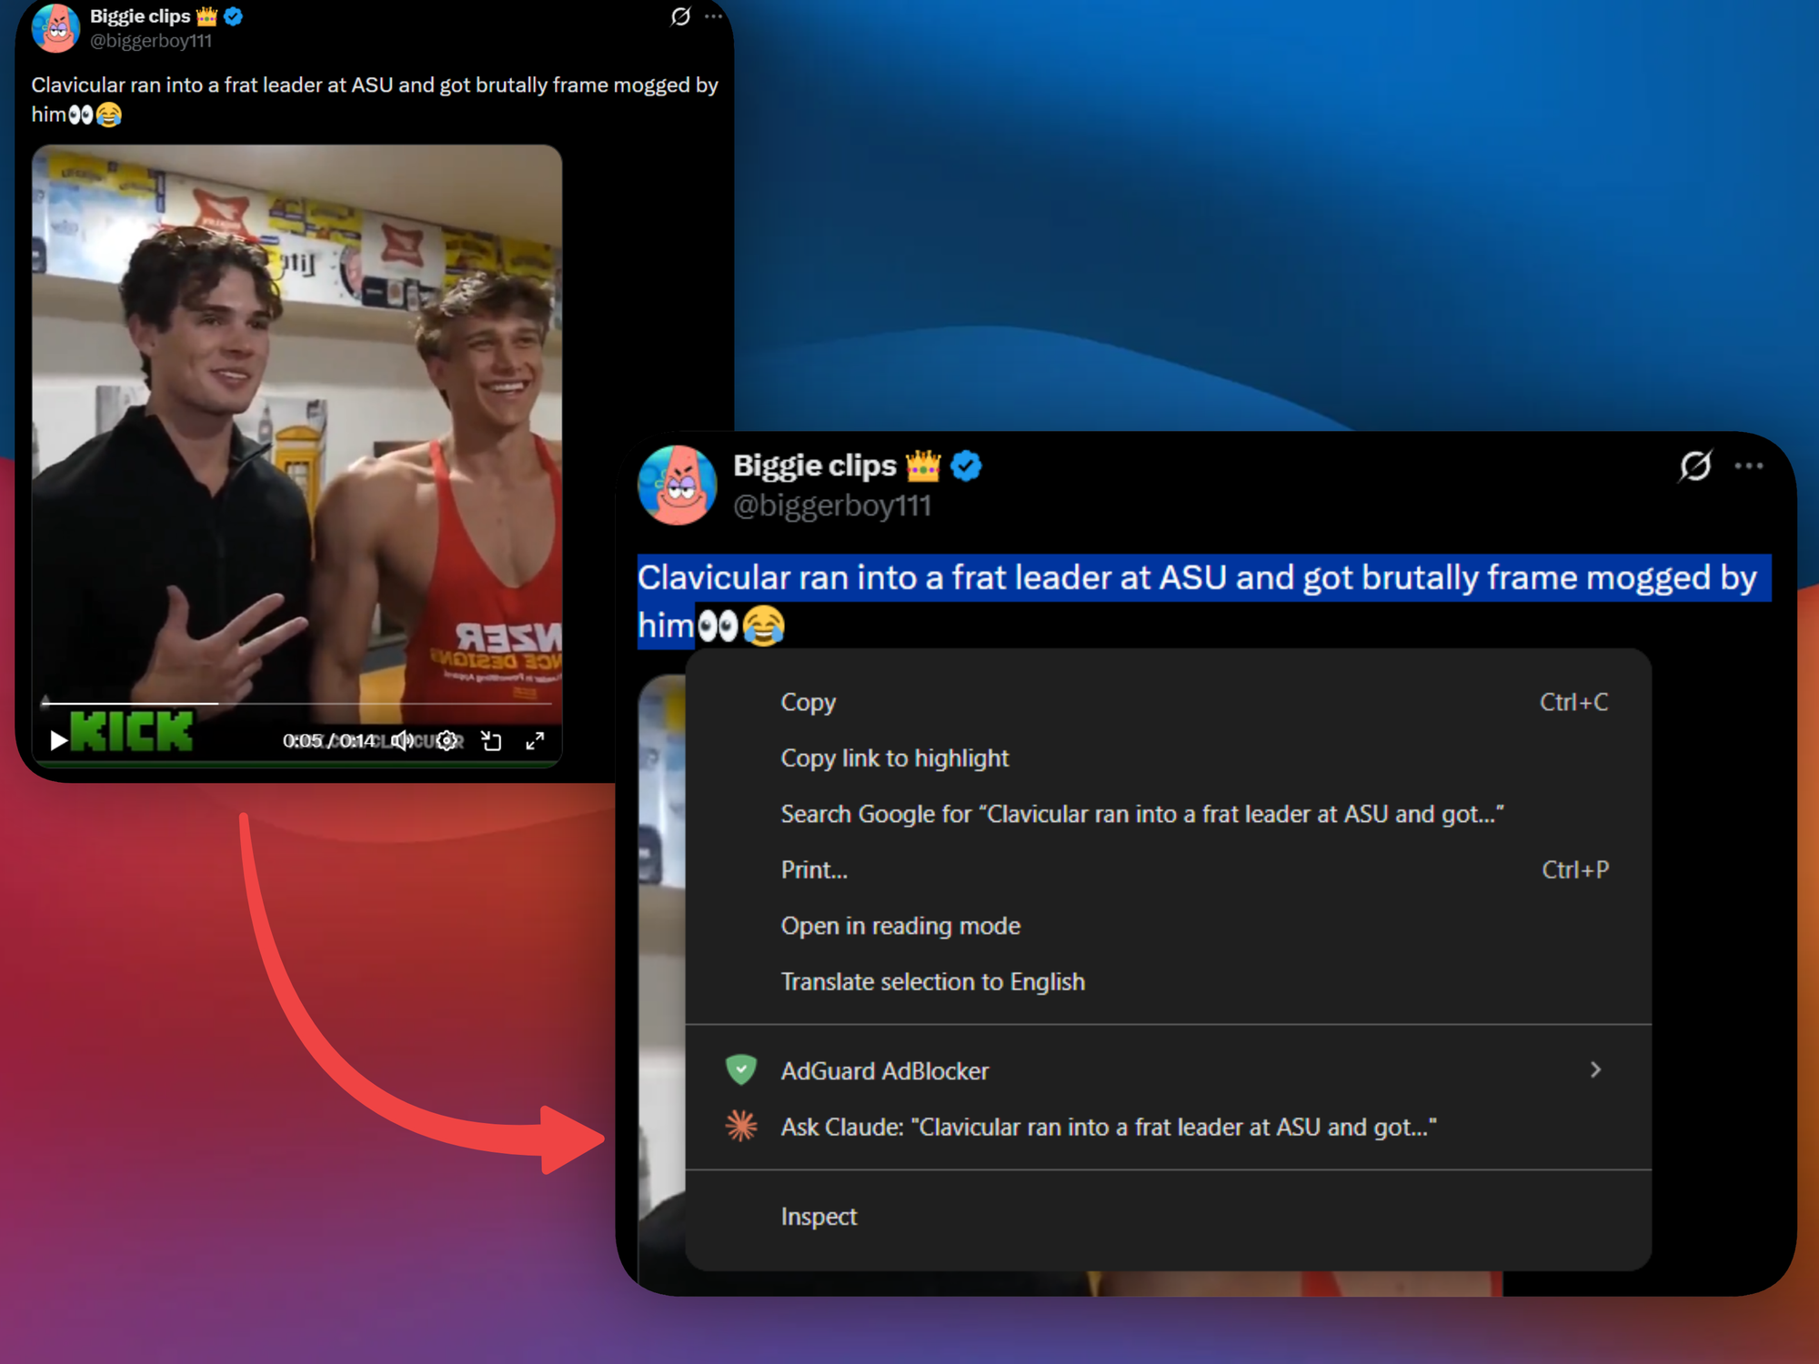
Task: Choose Inspect in the context menu
Action: click(819, 1217)
